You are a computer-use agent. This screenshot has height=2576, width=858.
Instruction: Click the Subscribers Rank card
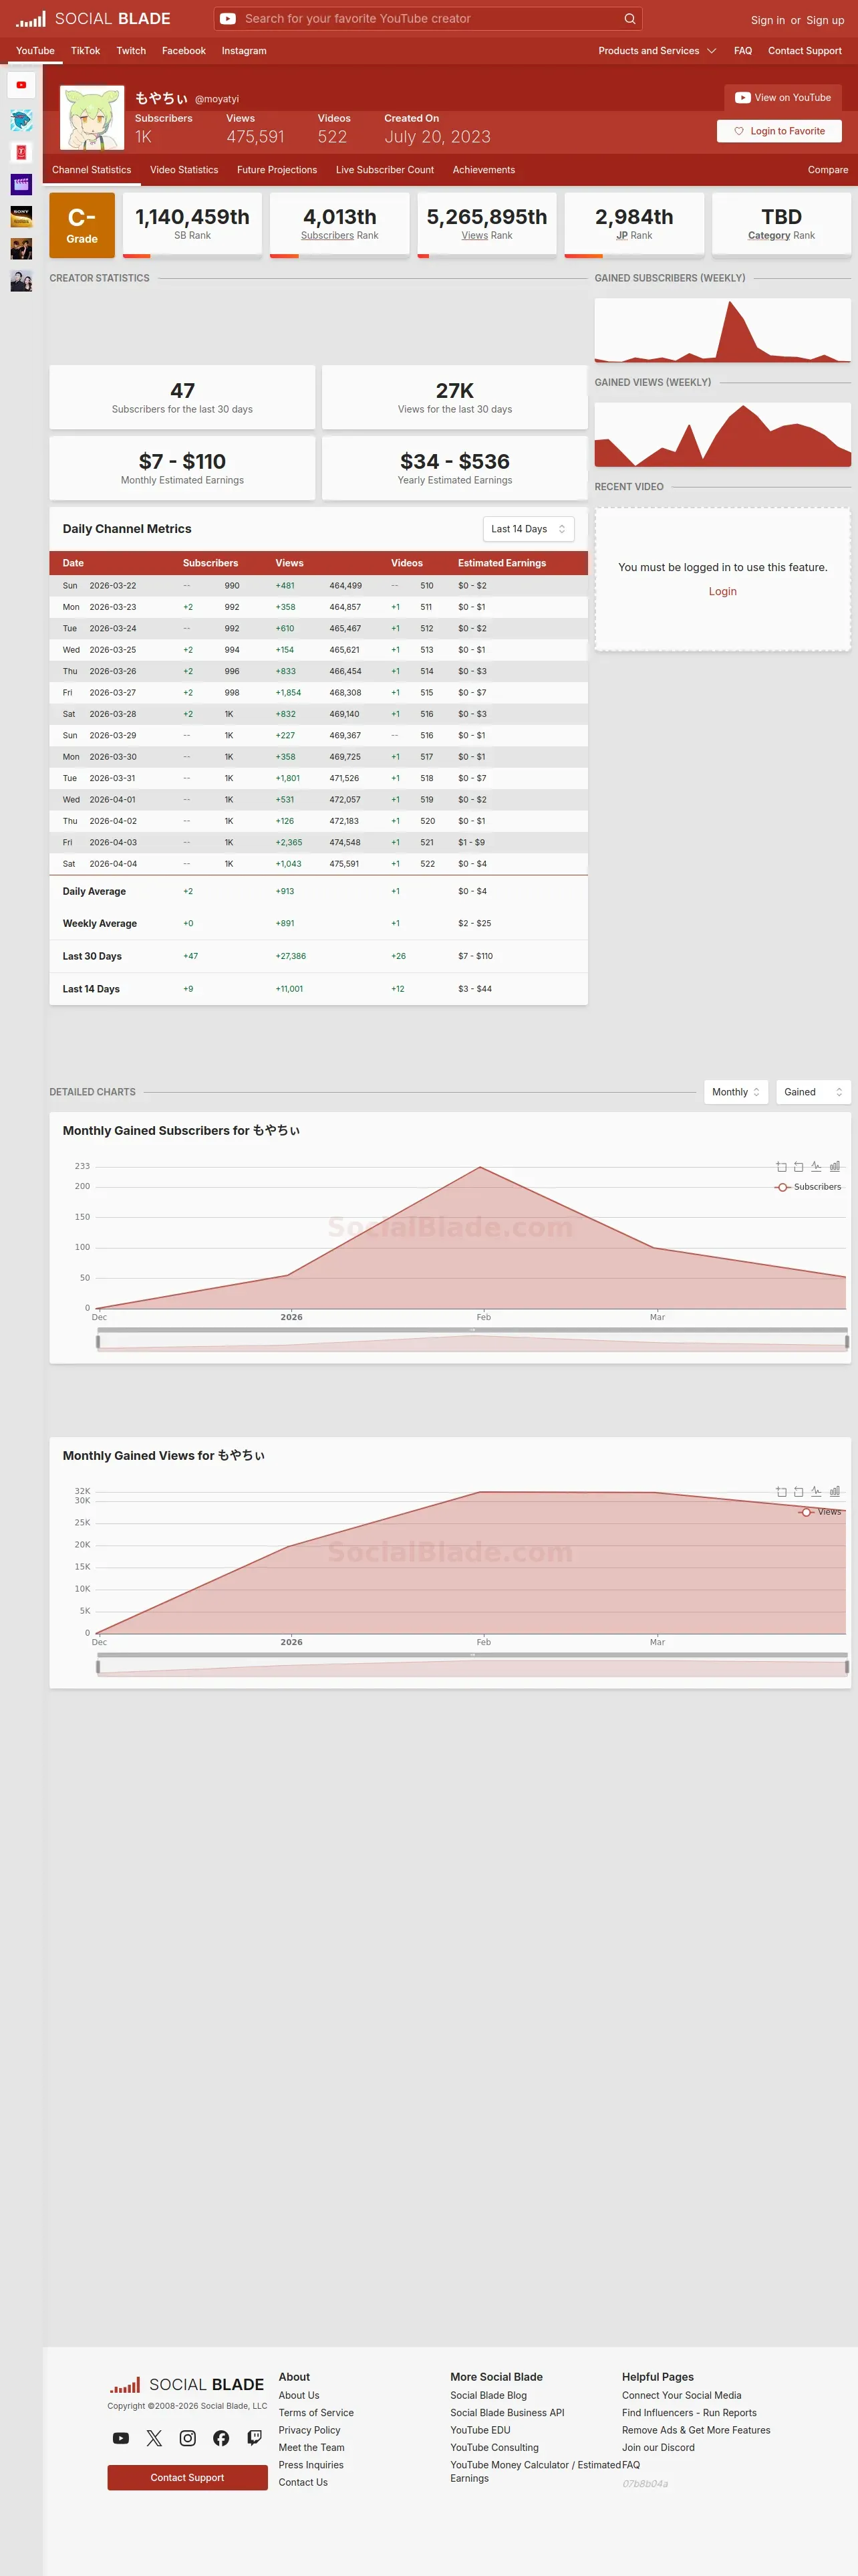(339, 225)
